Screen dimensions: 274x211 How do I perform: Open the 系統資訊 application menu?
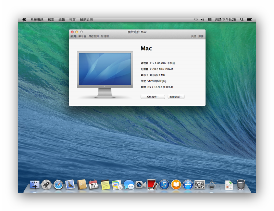click(37, 20)
